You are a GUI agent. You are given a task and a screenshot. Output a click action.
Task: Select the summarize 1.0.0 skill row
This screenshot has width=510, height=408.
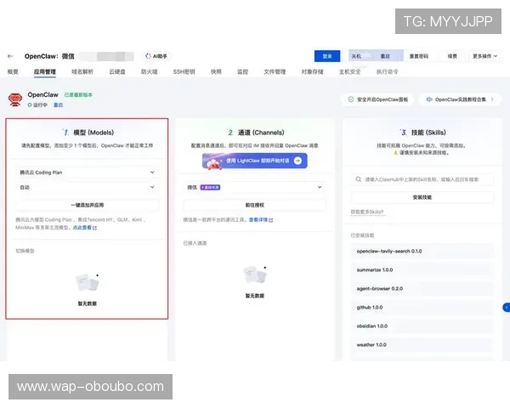422,270
